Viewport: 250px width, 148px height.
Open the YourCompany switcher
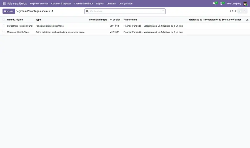234,4
